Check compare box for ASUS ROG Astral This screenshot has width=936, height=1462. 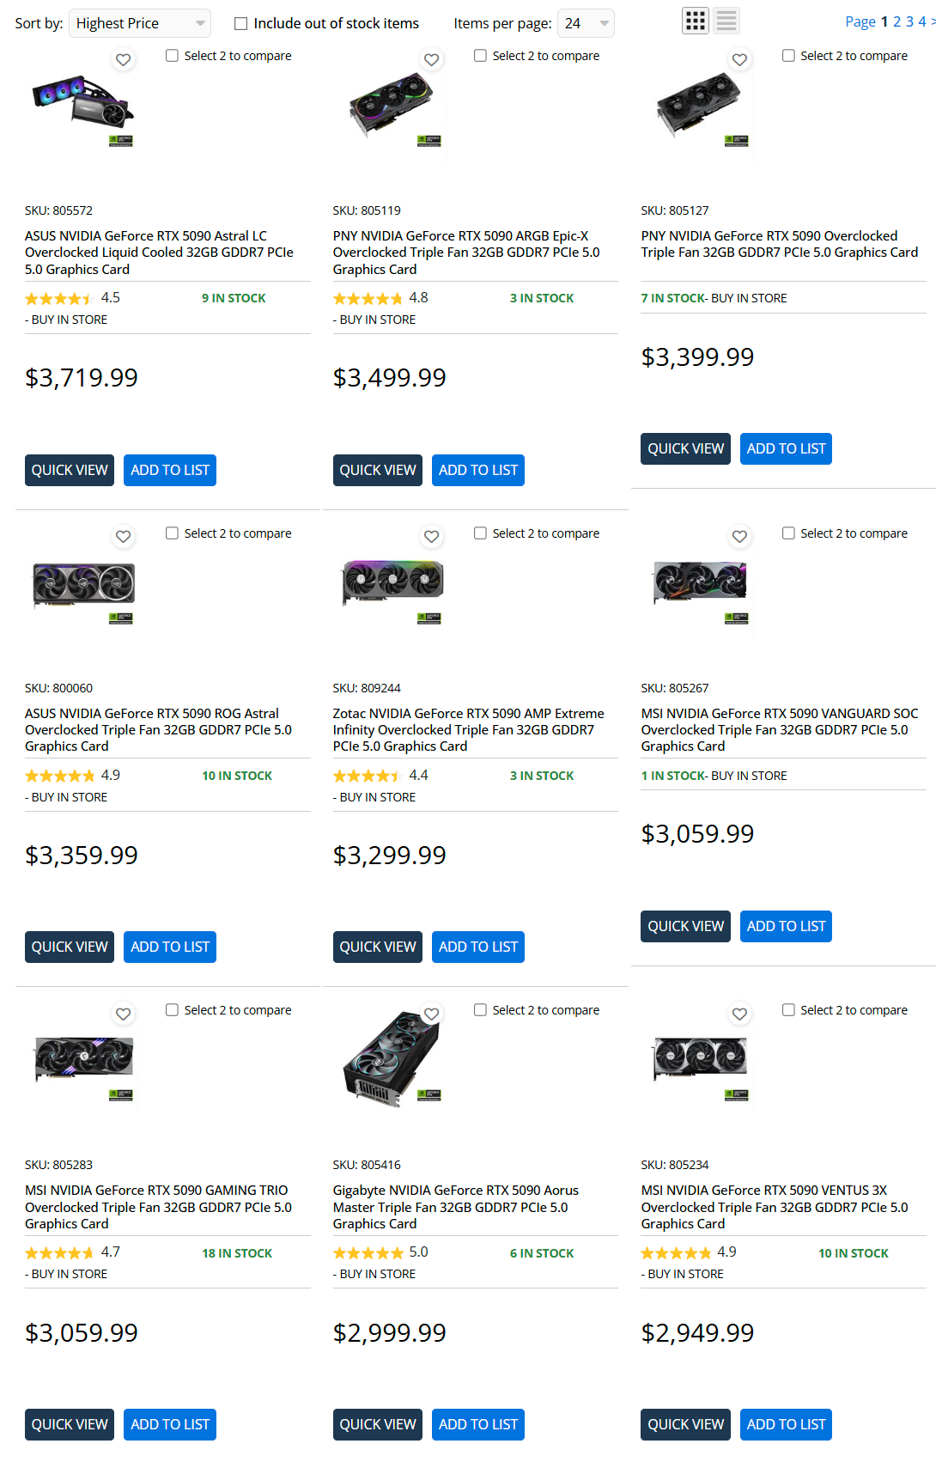coord(173,533)
